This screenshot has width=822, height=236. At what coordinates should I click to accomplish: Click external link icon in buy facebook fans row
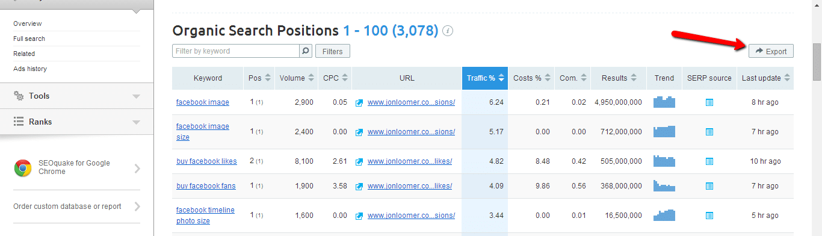[x=359, y=186]
